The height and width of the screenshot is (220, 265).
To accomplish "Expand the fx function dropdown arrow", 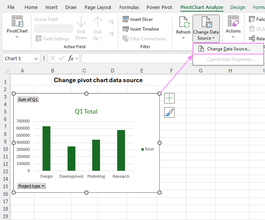I will tap(77, 59).
